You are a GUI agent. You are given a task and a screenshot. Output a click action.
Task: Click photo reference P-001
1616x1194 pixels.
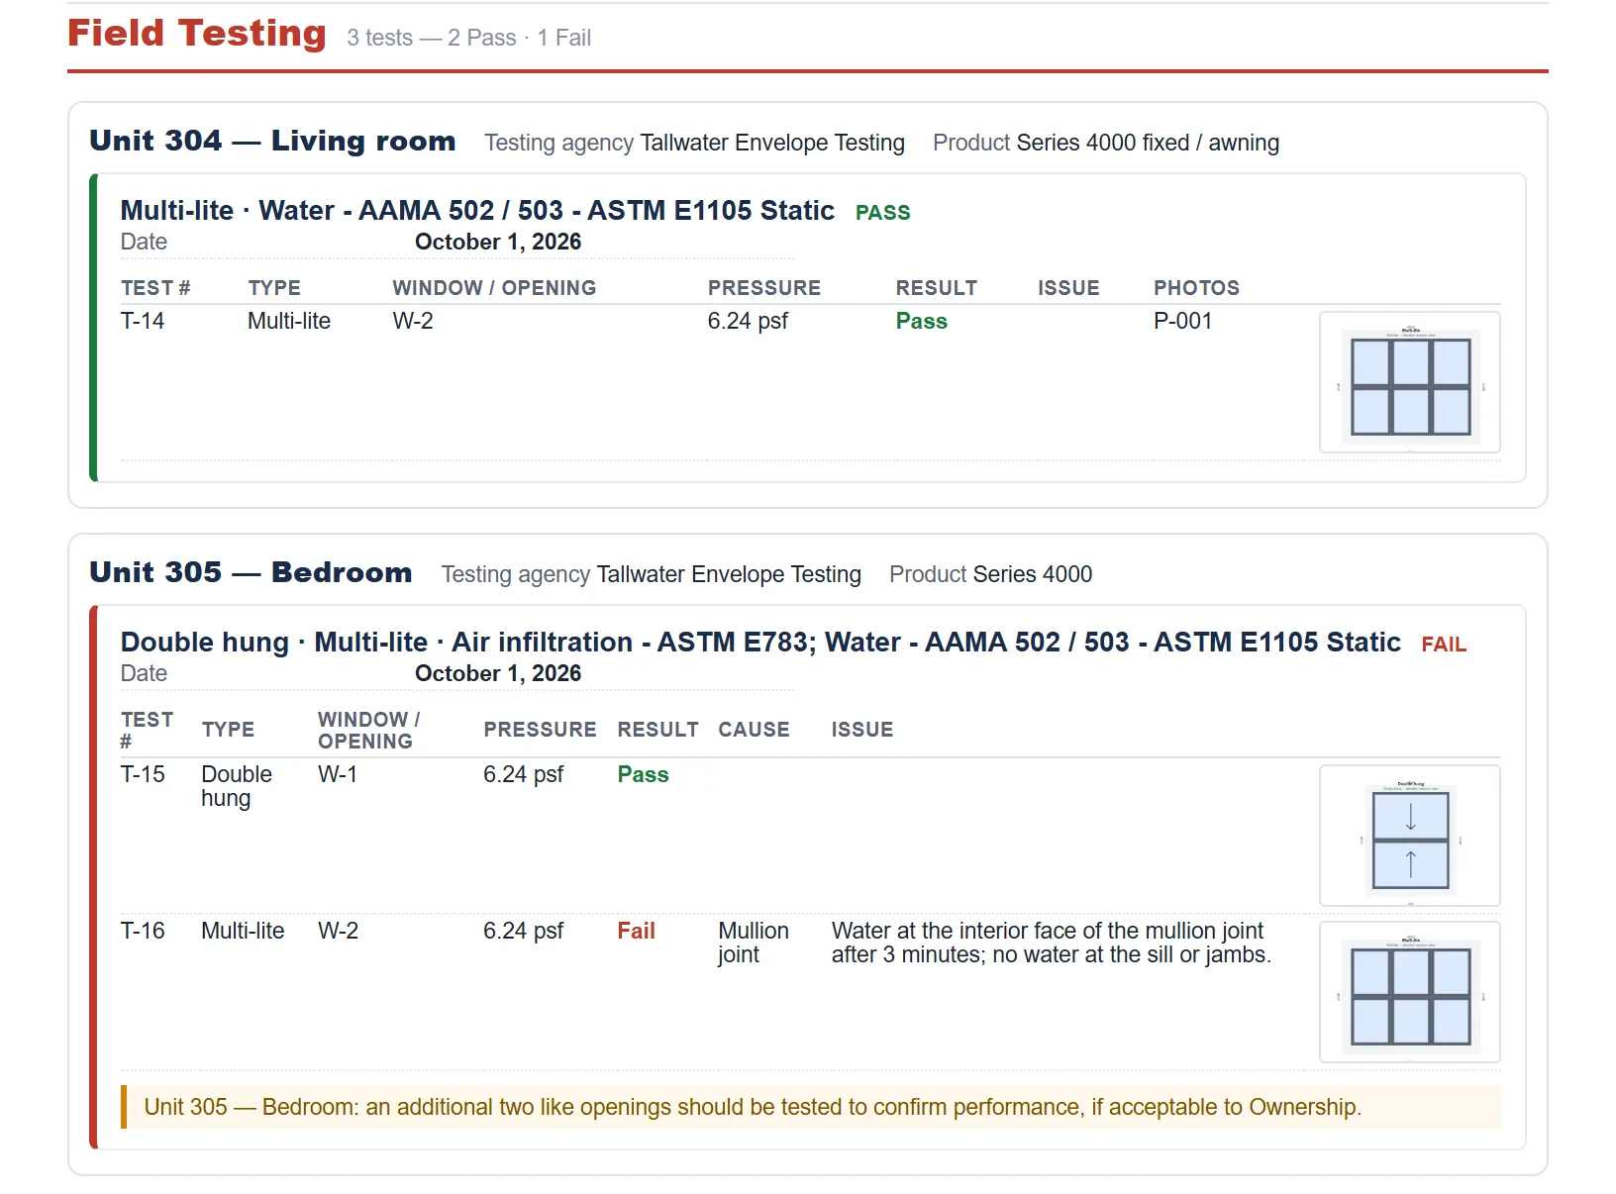[1182, 321]
